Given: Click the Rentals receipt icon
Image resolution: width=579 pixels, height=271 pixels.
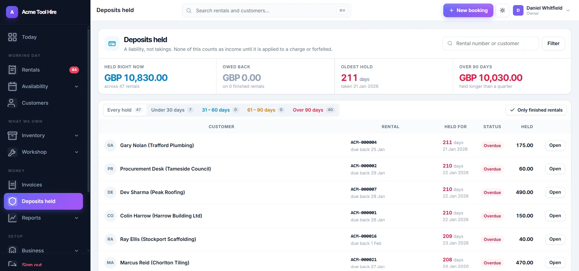Looking at the screenshot, I should pyautogui.click(x=12, y=70).
